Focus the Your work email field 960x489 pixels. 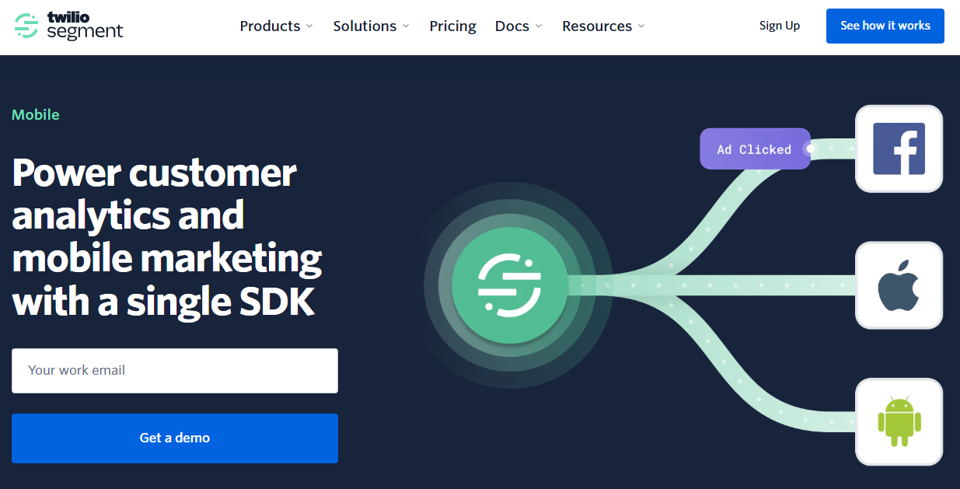[x=175, y=370]
